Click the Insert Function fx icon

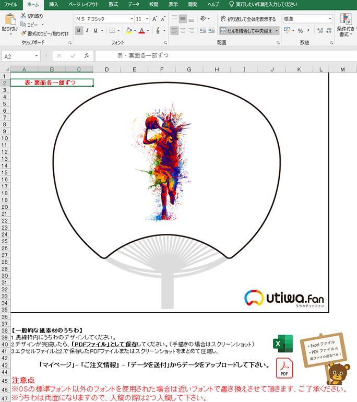[x=86, y=55]
